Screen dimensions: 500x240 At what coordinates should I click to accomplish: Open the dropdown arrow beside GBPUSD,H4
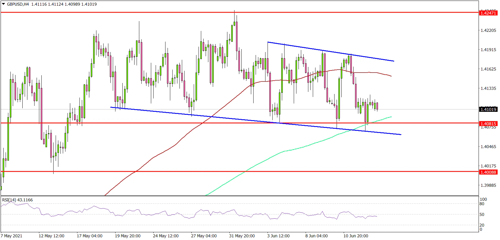[x=3, y=4]
